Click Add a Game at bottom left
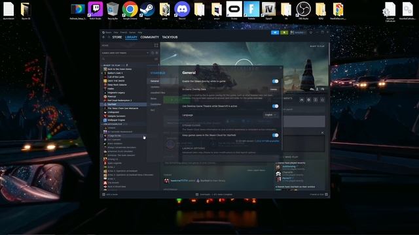Screen dimensions: 419x235 (110, 195)
